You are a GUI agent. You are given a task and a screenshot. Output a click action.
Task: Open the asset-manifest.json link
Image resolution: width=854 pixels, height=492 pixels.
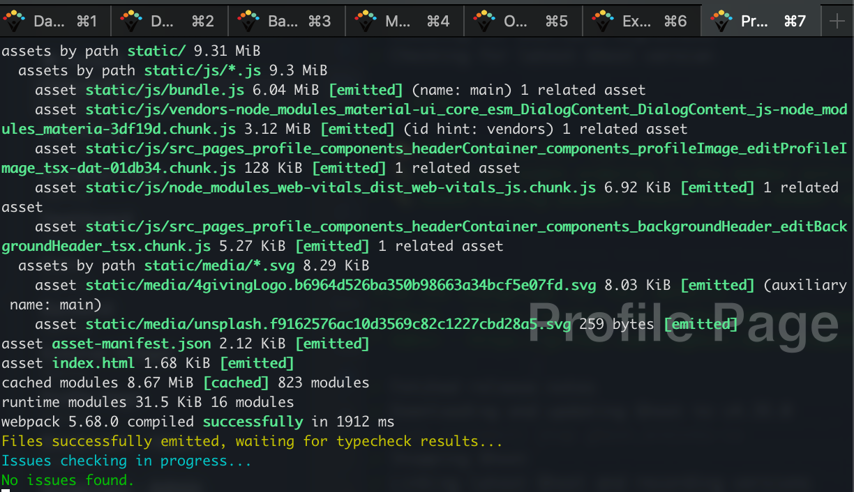(133, 343)
